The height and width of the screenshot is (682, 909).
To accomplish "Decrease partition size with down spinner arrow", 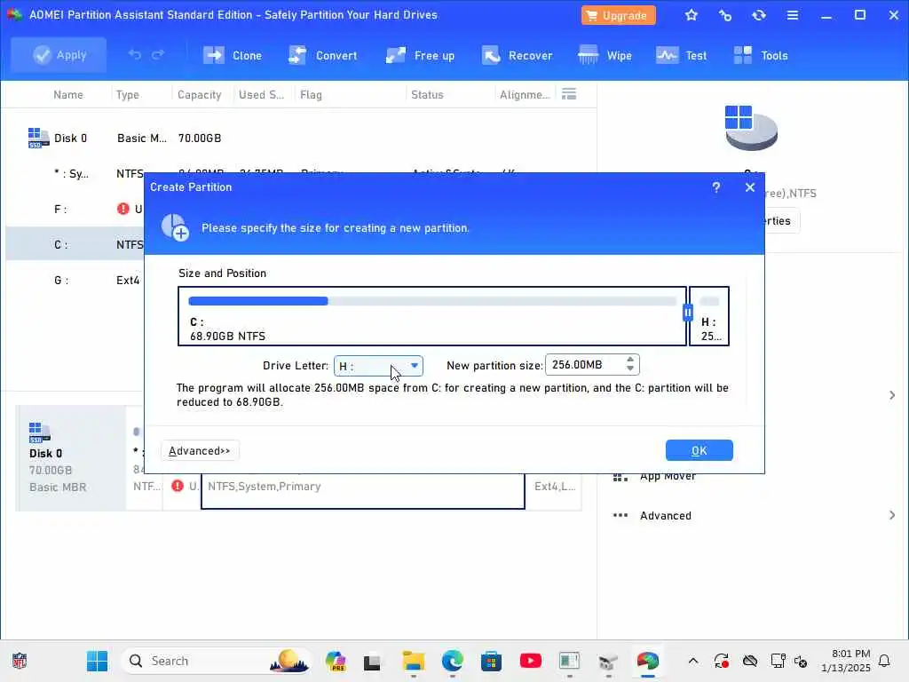I will point(630,369).
